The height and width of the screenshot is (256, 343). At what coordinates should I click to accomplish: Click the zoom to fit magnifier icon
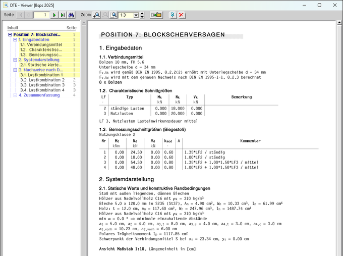pos(114,15)
